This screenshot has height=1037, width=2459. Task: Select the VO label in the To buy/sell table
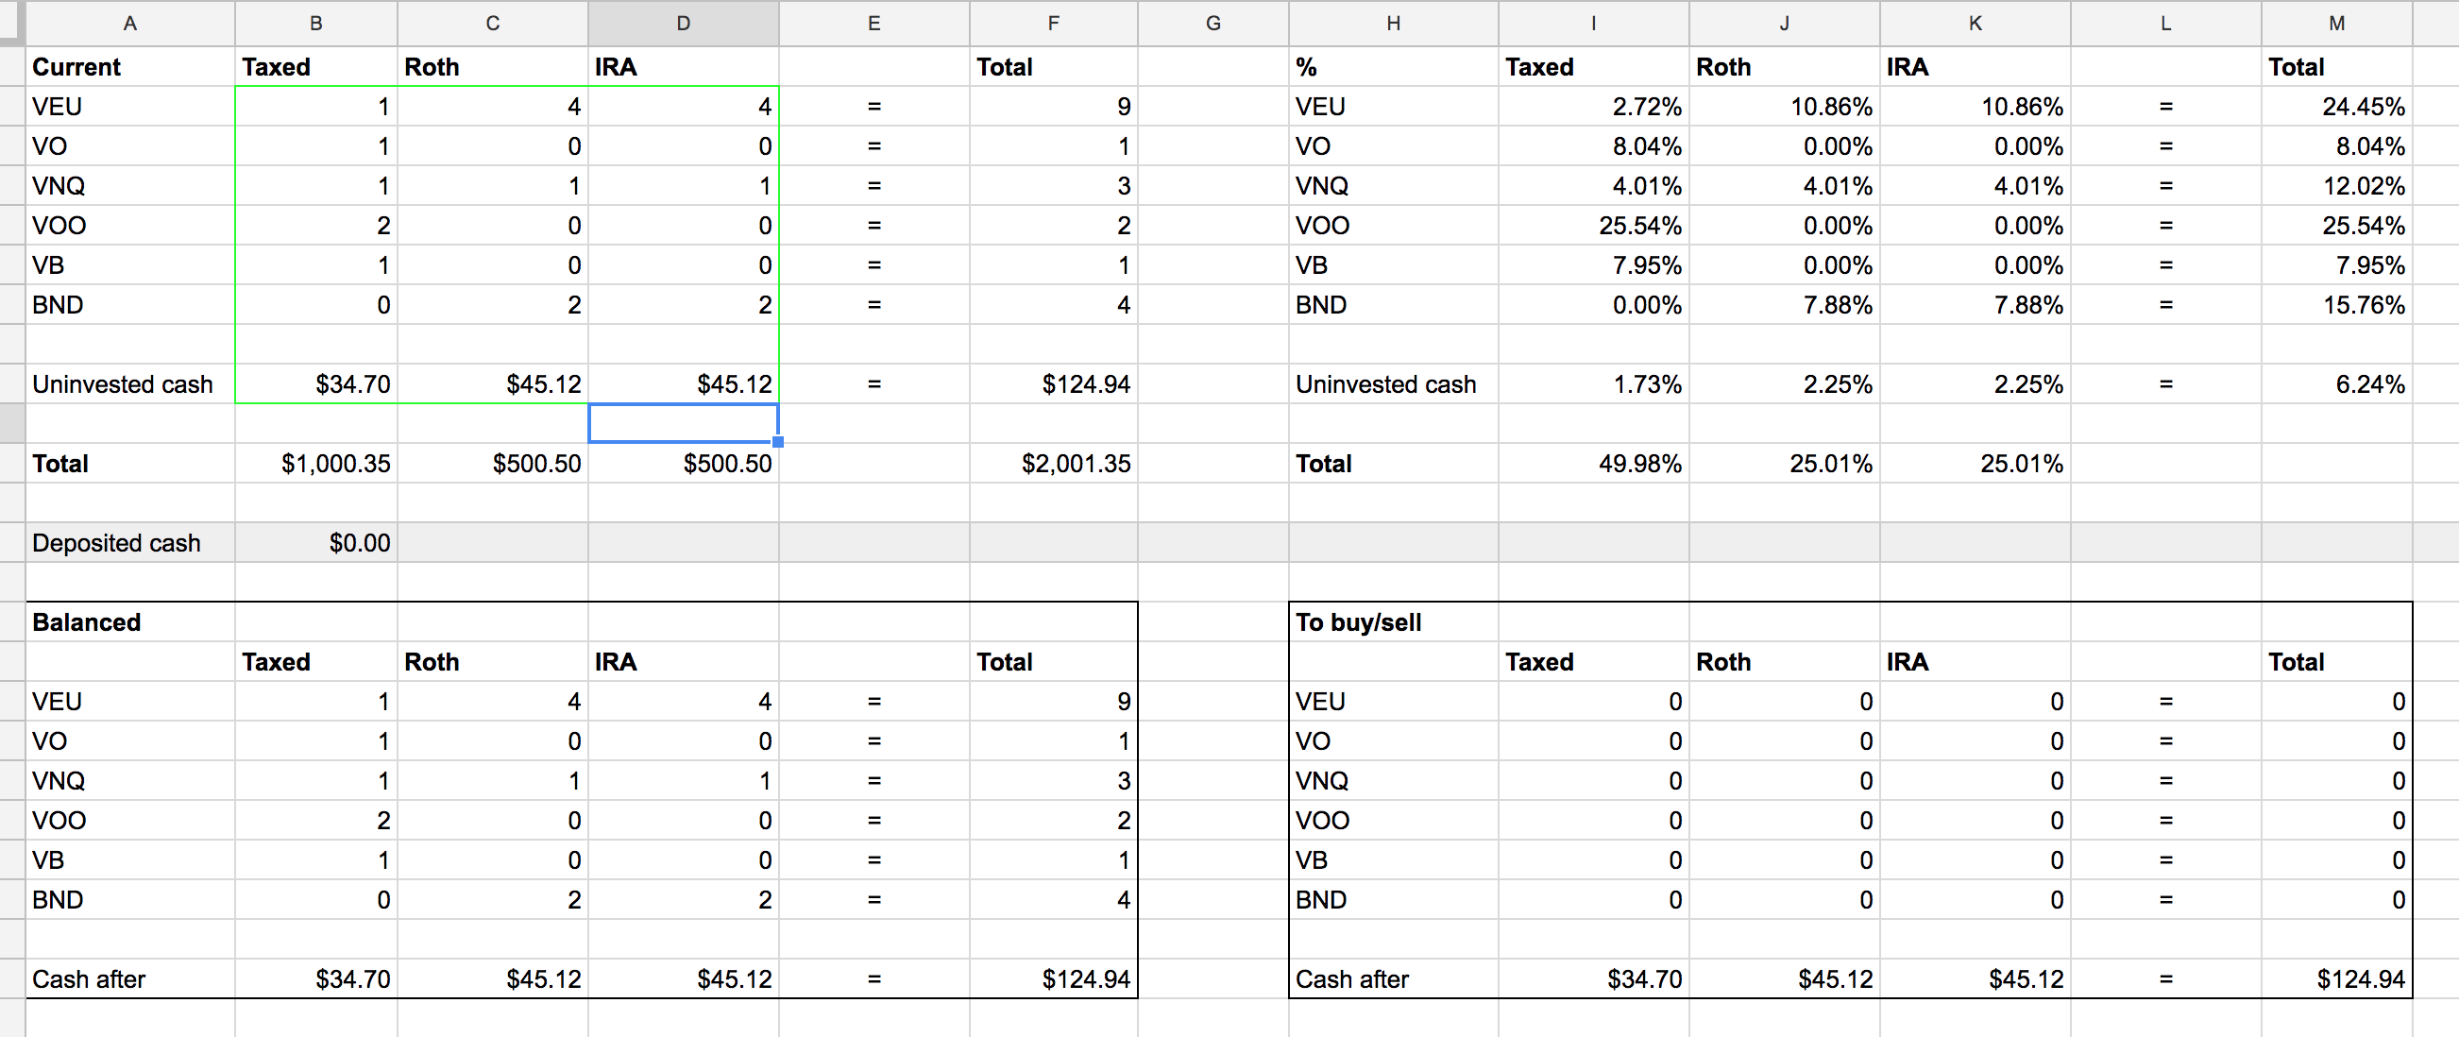(x=1313, y=741)
